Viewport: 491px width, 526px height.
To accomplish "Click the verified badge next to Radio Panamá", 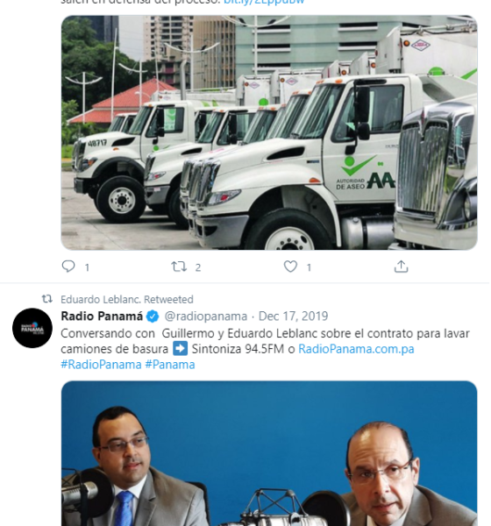I will 153,316.
